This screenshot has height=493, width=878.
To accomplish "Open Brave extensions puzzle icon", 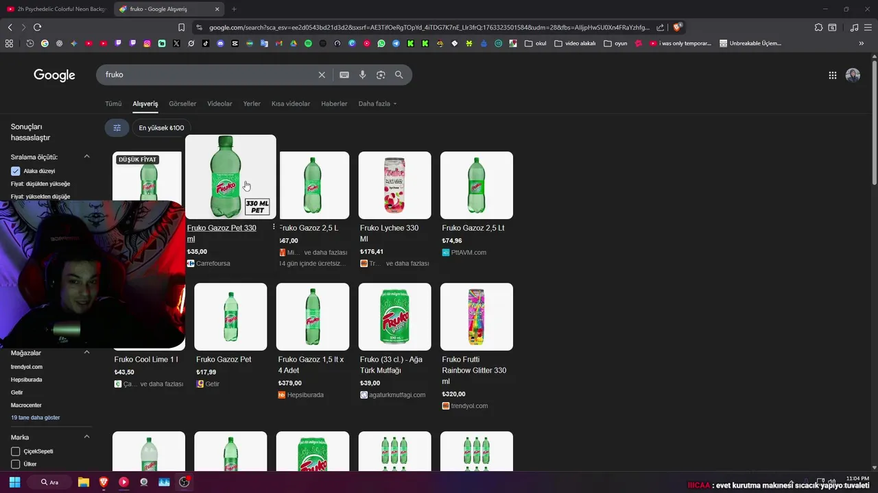I will click(818, 27).
